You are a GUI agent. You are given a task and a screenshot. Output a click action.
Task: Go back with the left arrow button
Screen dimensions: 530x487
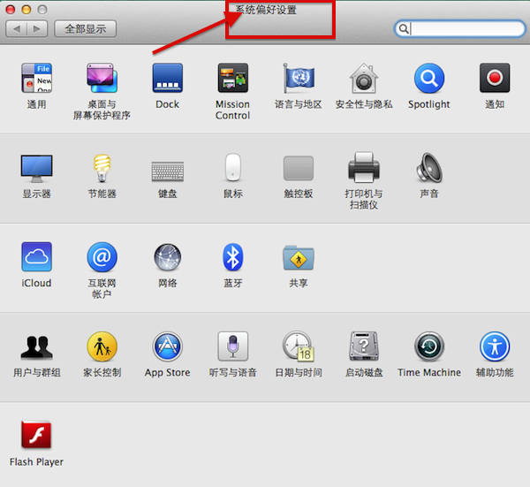coord(16,29)
